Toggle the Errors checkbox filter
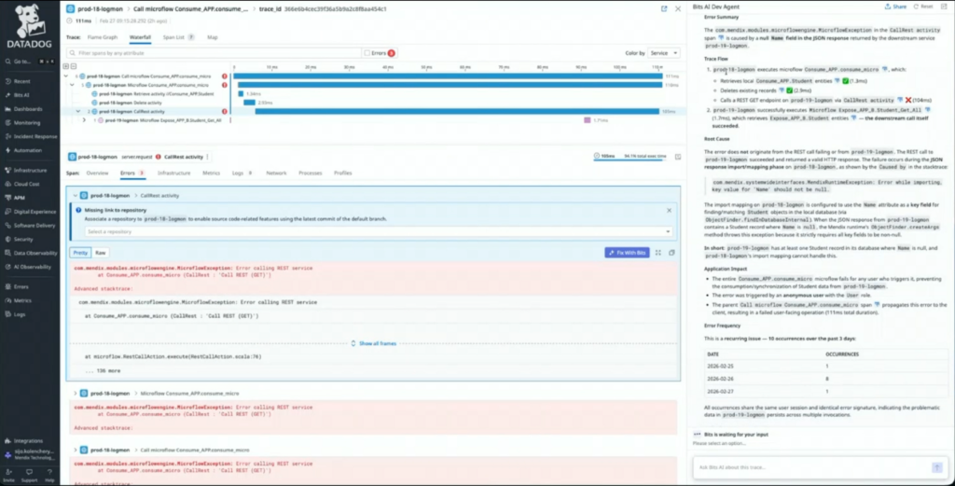Image resolution: width=955 pixels, height=486 pixels. pyautogui.click(x=368, y=52)
